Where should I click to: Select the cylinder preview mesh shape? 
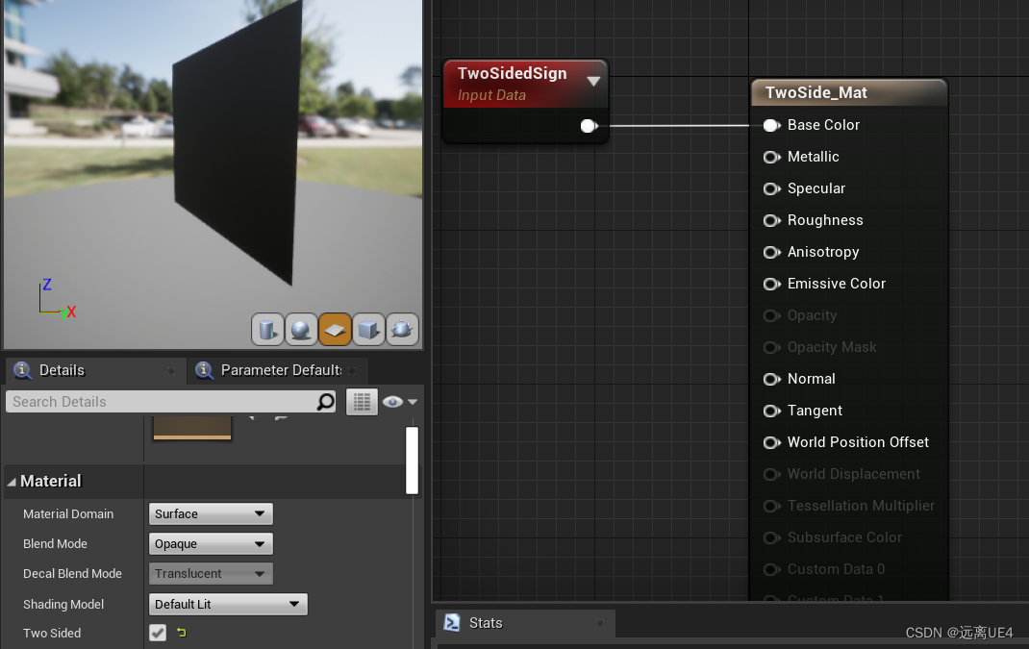tap(267, 329)
